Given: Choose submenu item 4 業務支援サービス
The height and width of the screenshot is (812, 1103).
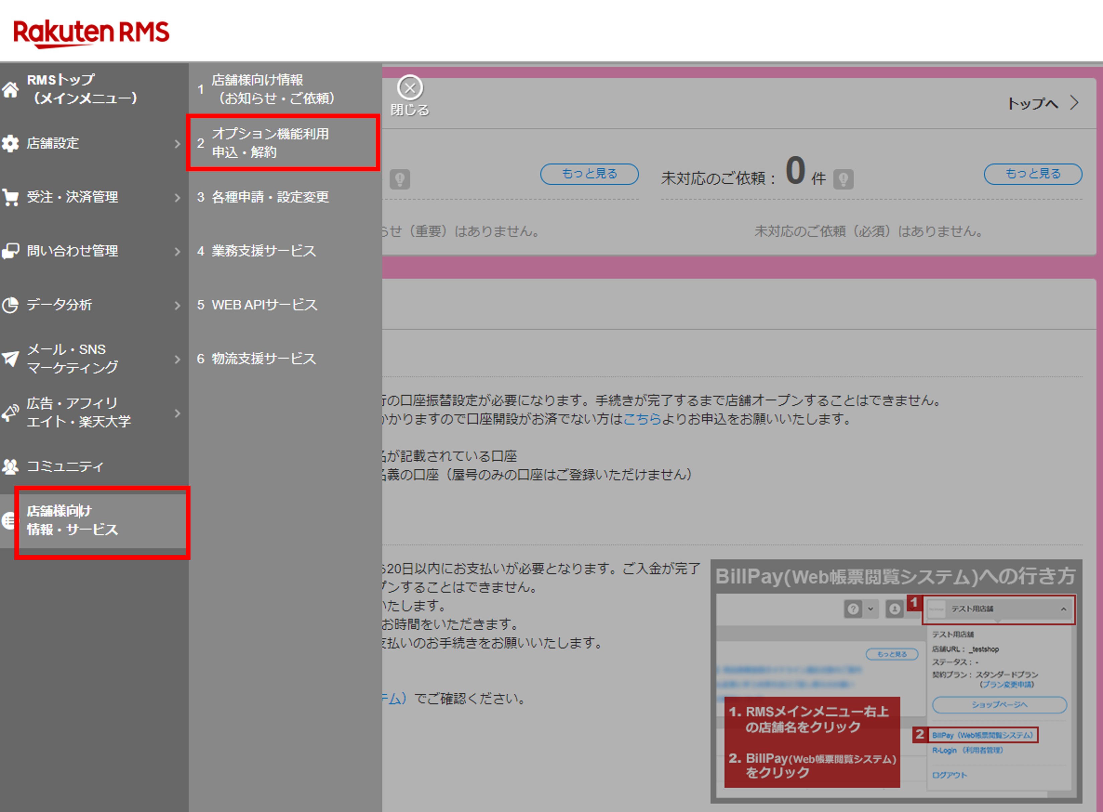Looking at the screenshot, I should (285, 251).
